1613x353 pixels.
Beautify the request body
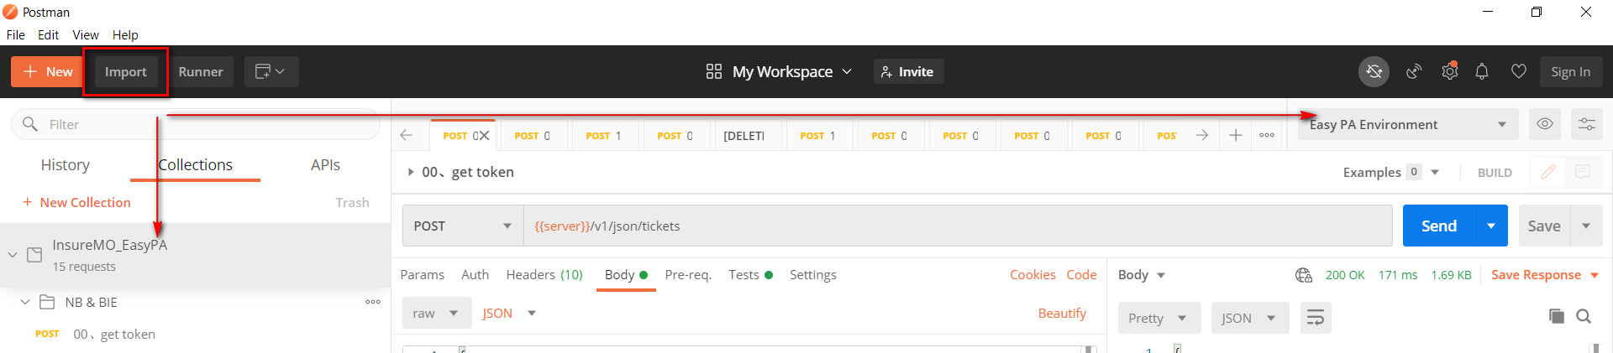pyautogui.click(x=1062, y=313)
